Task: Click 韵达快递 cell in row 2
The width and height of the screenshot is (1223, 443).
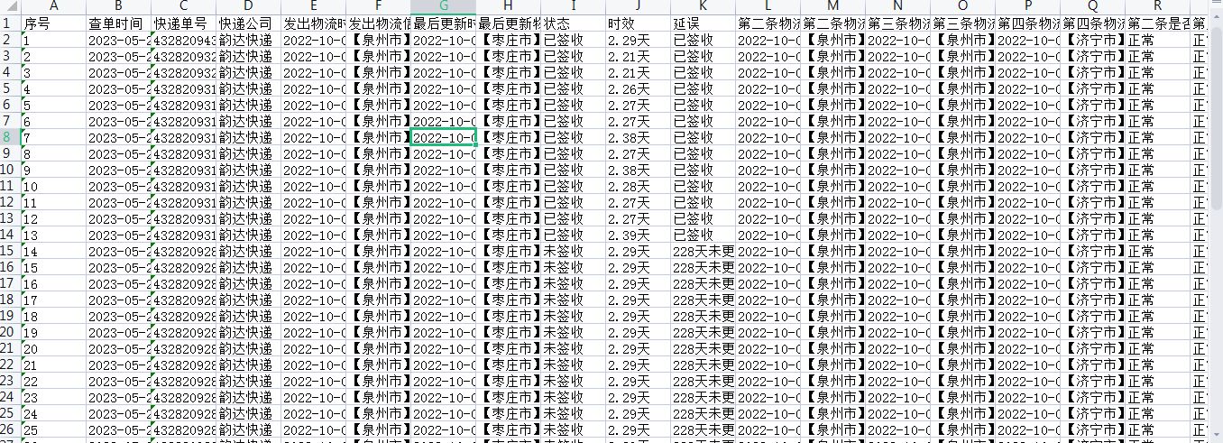Action: (x=249, y=40)
